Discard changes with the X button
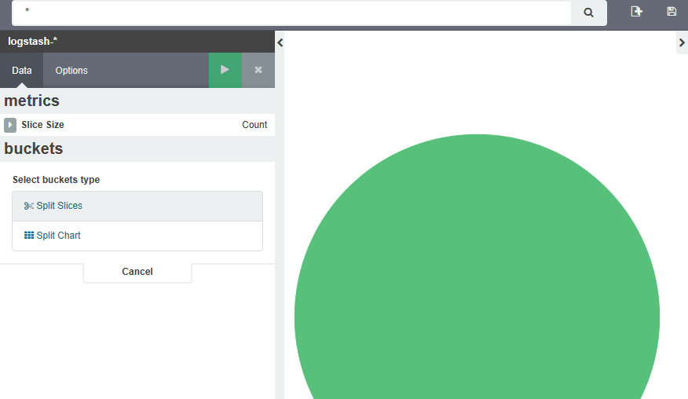The height and width of the screenshot is (399, 688). point(258,70)
